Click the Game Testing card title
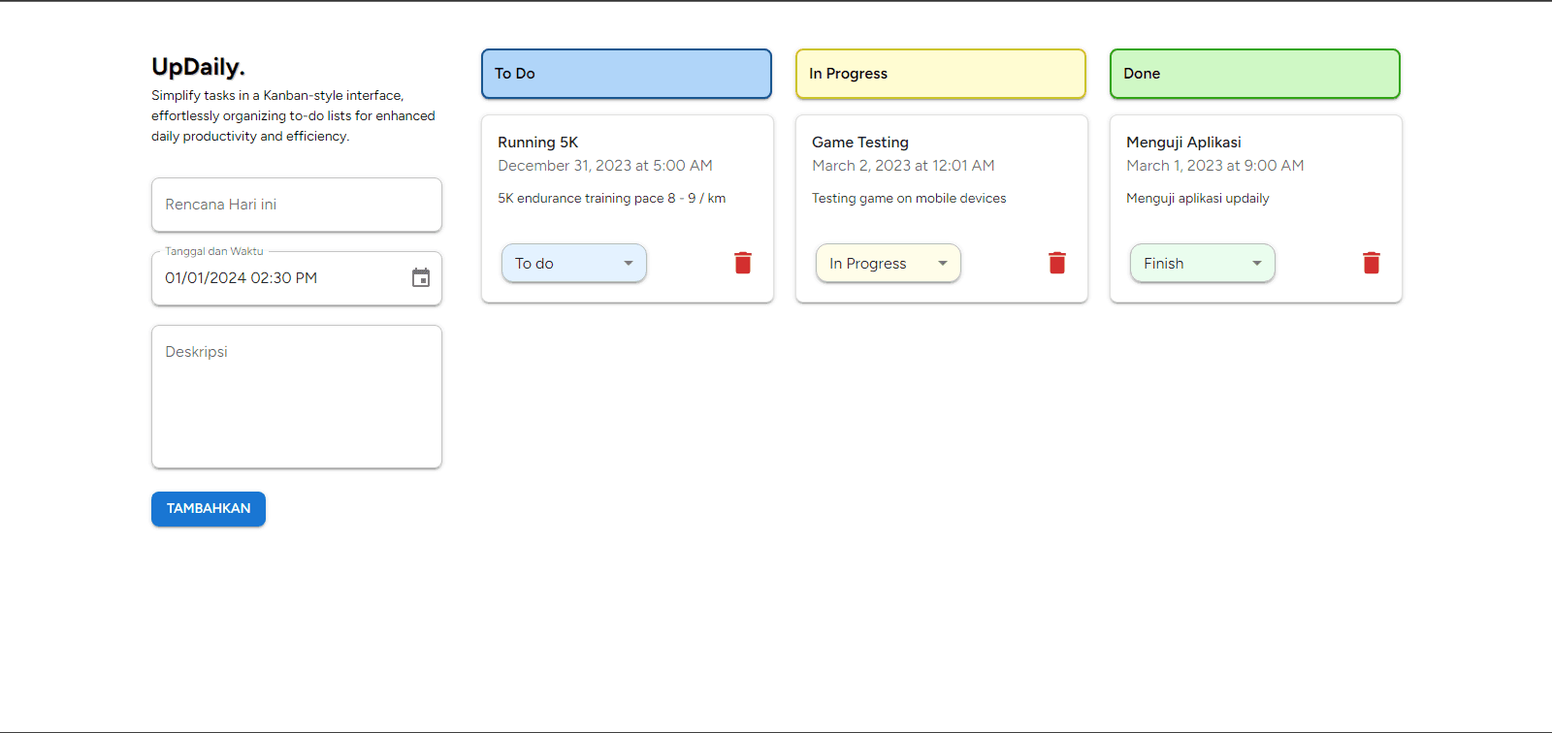Image resolution: width=1552 pixels, height=733 pixels. 860,143
